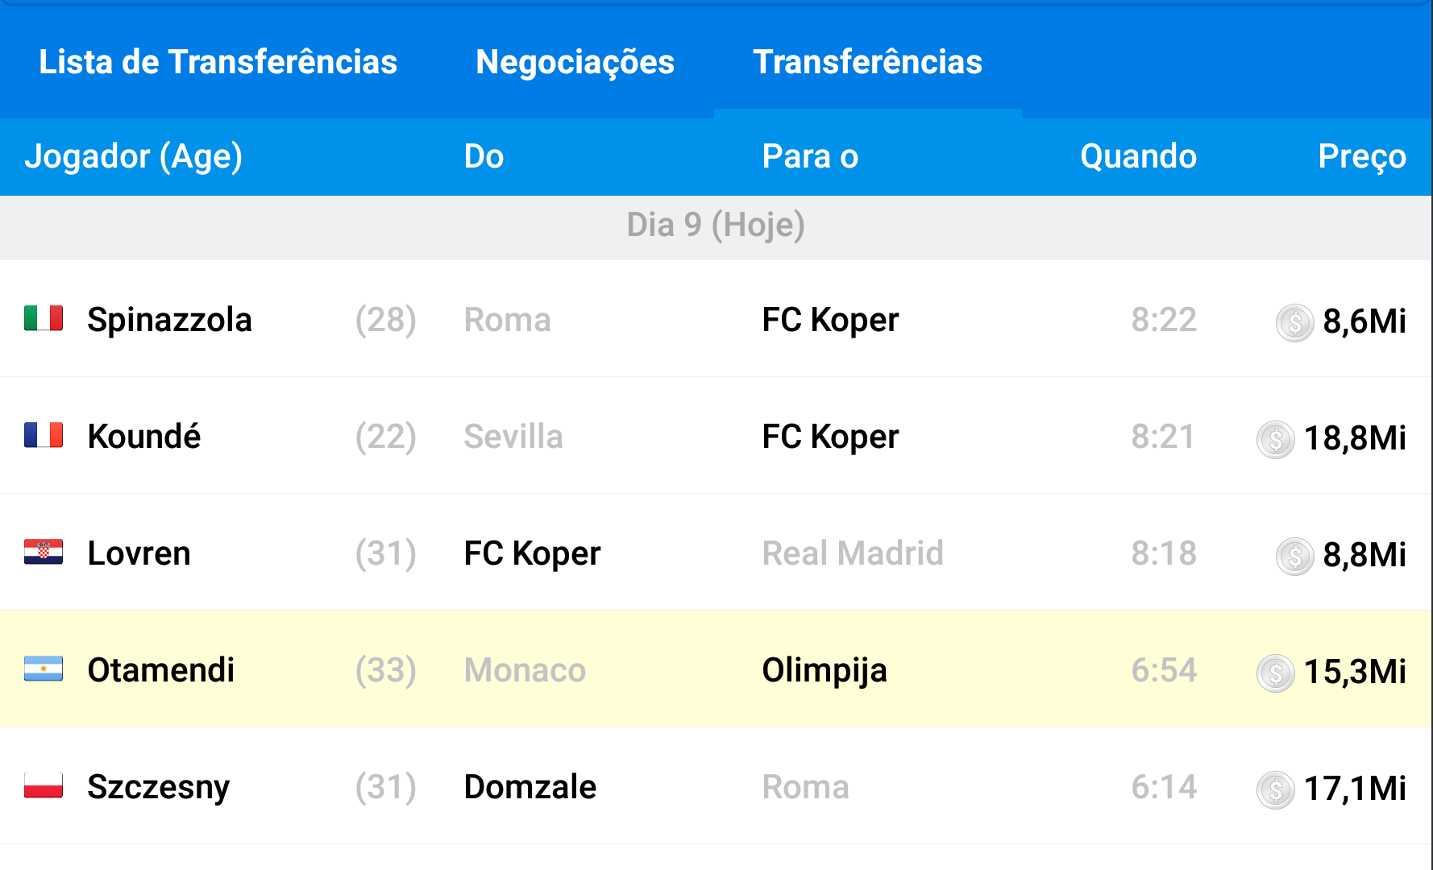Click the French flag beside Koundé

[44, 436]
